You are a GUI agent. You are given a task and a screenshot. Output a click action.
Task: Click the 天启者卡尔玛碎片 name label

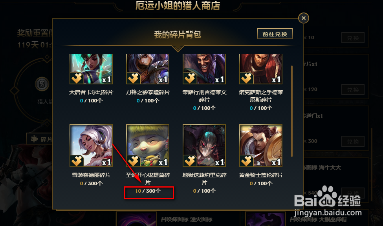pos(91,92)
